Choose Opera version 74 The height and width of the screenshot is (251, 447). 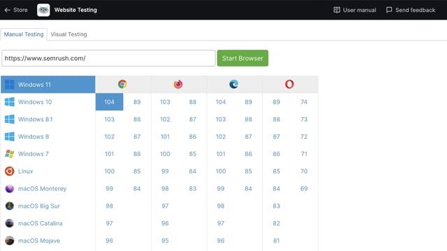click(304, 102)
